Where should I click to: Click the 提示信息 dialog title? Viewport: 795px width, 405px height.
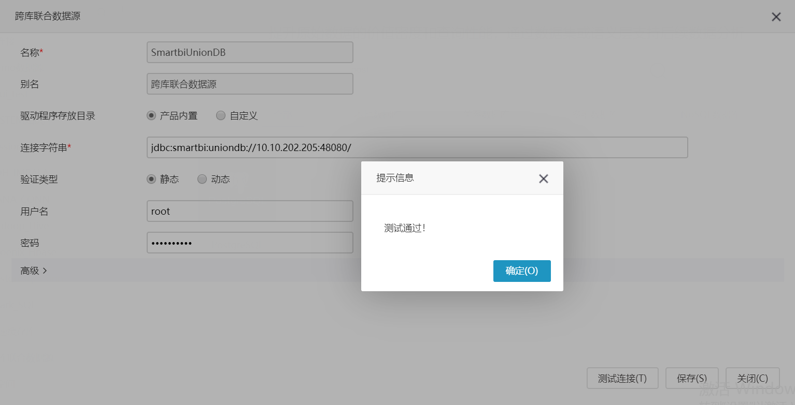395,178
